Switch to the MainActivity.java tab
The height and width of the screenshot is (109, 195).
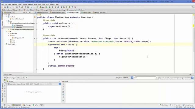coord(41,12)
